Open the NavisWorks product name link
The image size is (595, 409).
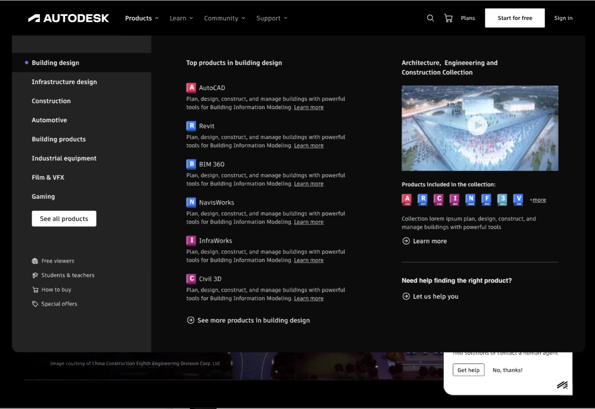217,202
